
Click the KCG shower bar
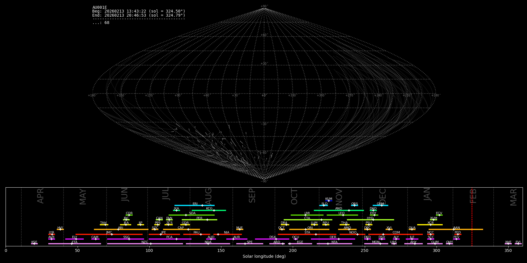(x=209, y=210)
